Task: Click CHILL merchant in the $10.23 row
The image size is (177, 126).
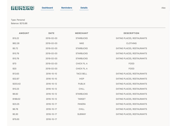Action: pos(81,89)
